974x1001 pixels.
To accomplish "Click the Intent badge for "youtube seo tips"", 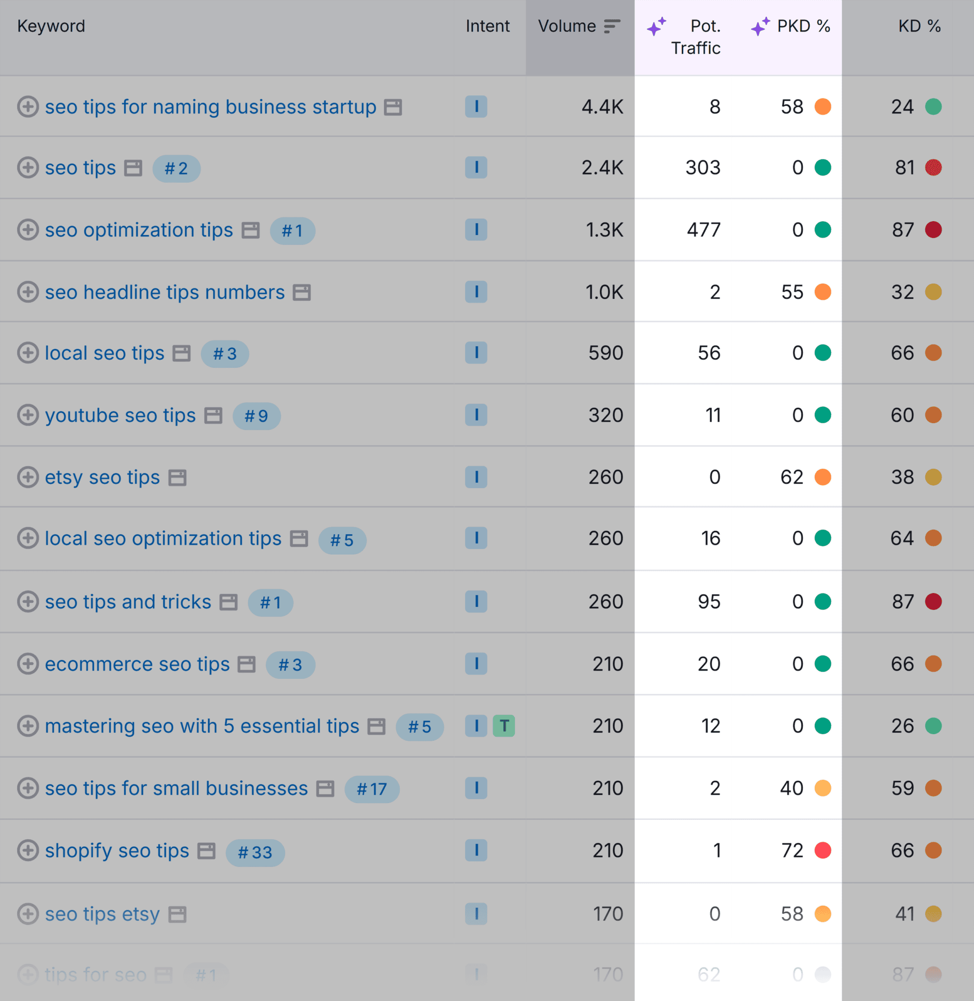I will 476,415.
